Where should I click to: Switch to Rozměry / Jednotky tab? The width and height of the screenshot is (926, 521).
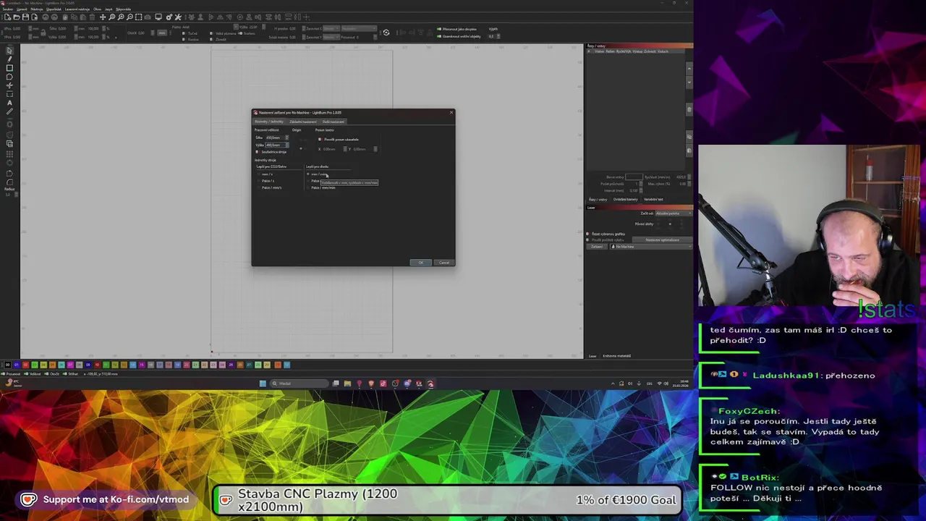[269, 122]
